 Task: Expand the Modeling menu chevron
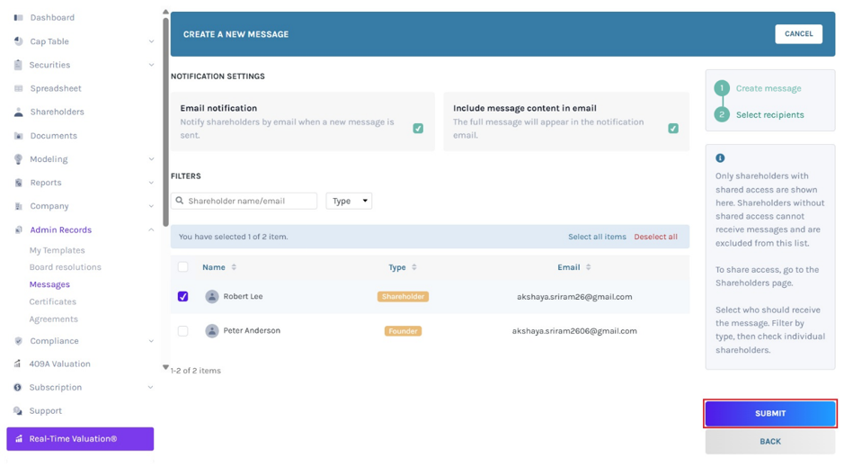click(x=151, y=159)
